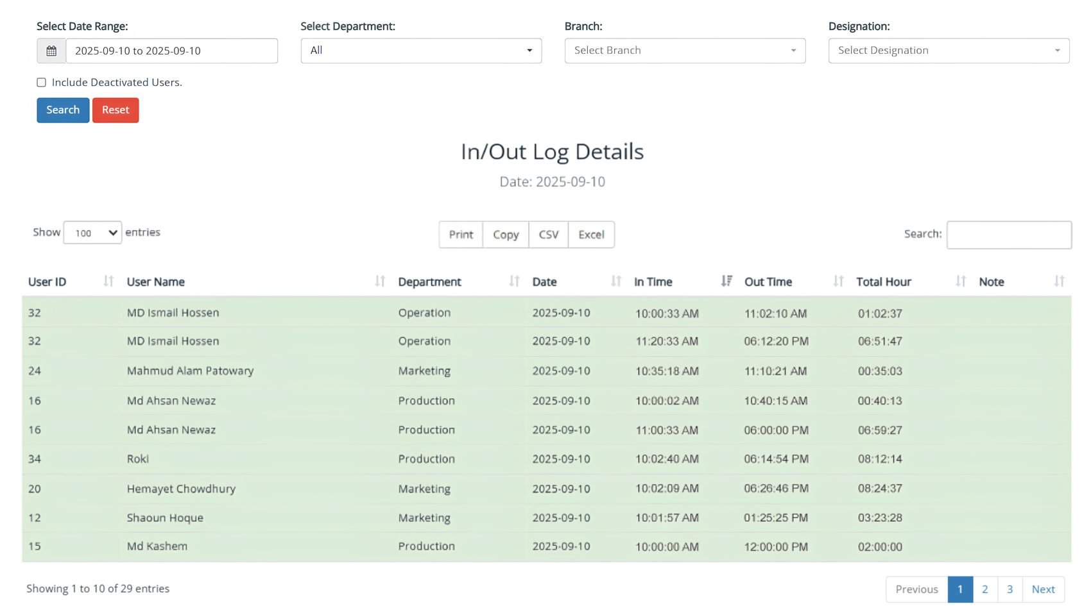This screenshot has width=1091, height=613.
Task: Sort by Total Hour column sort icon
Action: pos(961,281)
